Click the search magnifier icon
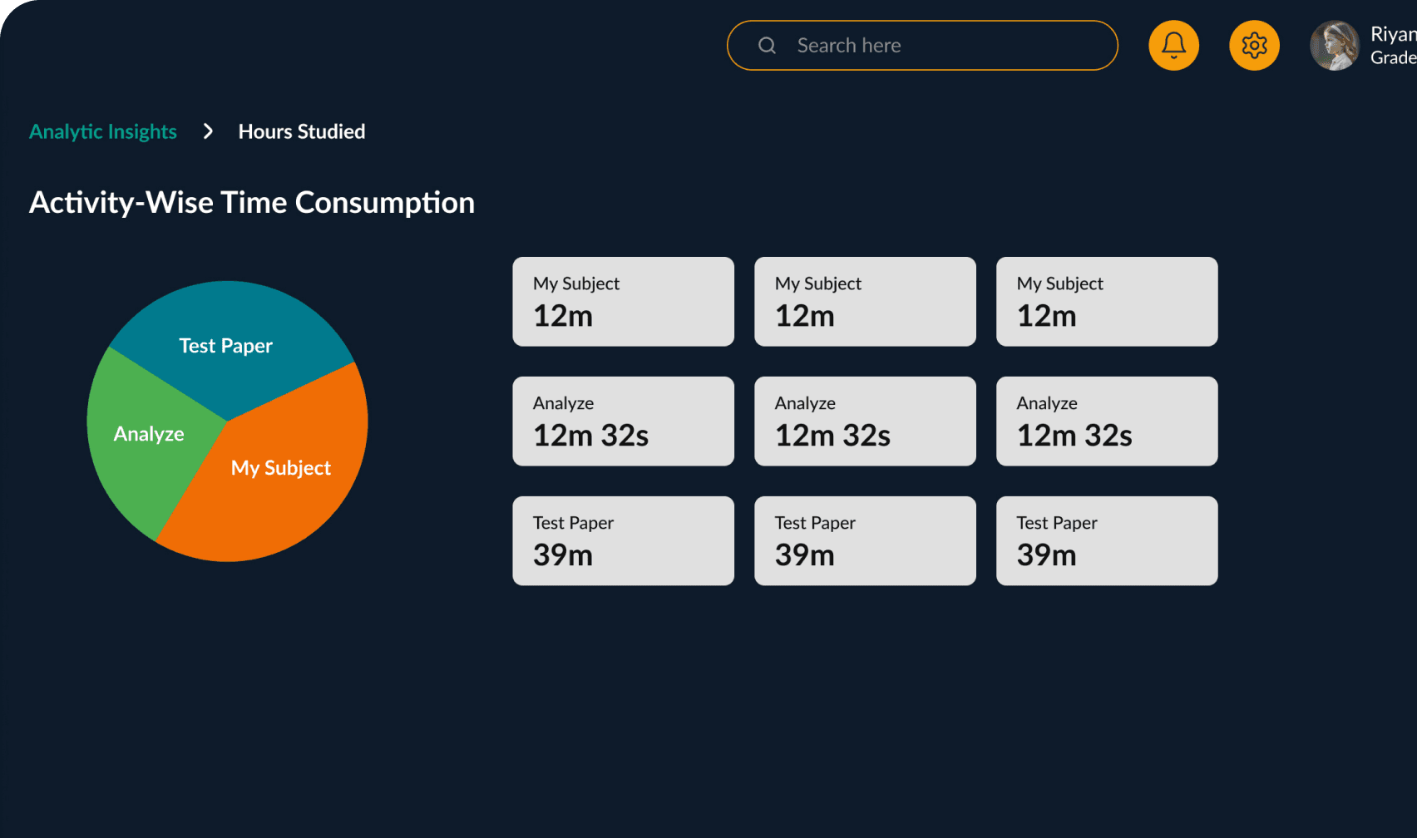Viewport: 1417px width, 838px height. click(x=767, y=46)
